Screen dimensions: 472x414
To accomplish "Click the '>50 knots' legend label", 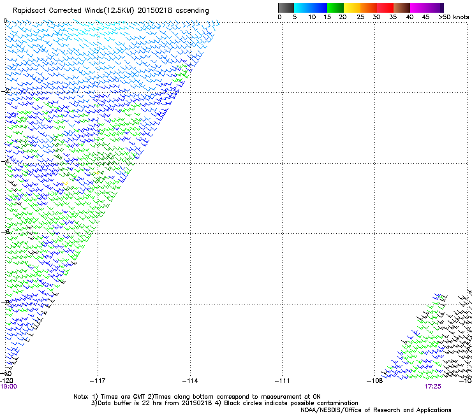I will (454, 17).
